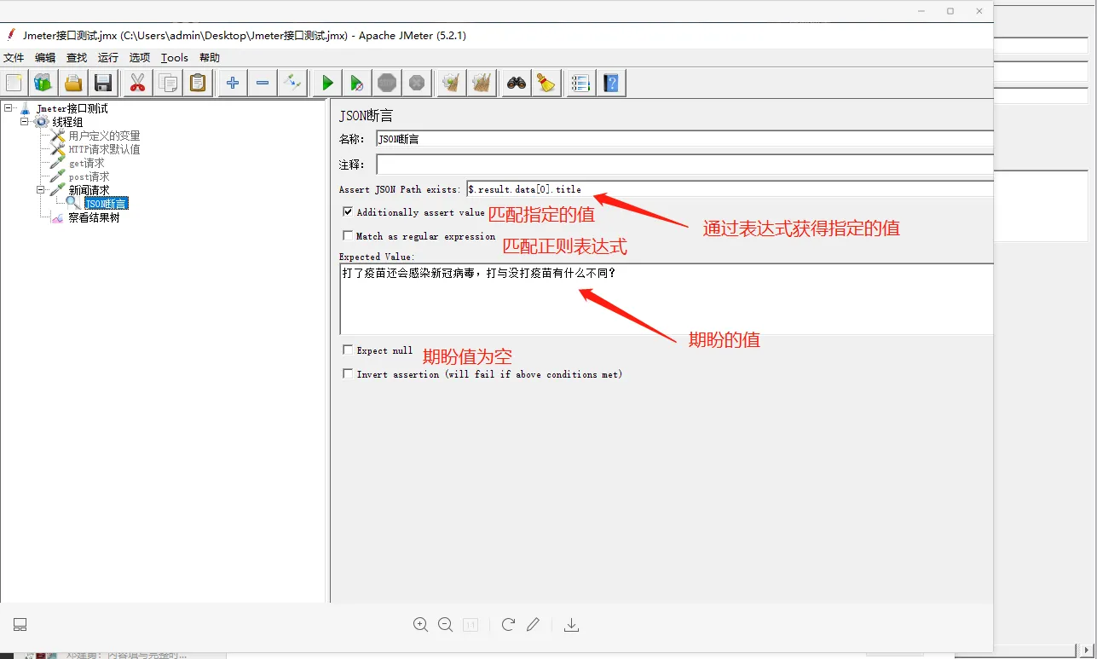Open the 选项 menu
Screen dimensions: 1097x659
click(x=140, y=58)
